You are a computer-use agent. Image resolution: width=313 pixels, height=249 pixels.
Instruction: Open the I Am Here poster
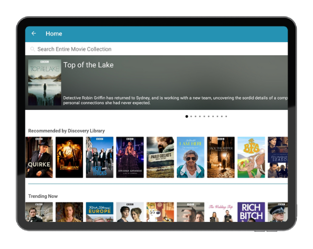click(x=190, y=157)
